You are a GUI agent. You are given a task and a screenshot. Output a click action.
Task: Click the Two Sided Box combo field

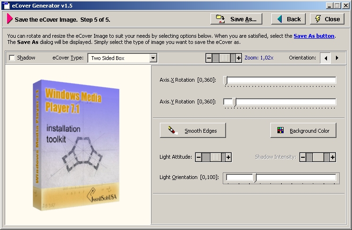pos(122,58)
